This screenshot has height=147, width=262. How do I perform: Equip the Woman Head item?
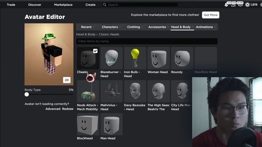point(158,58)
